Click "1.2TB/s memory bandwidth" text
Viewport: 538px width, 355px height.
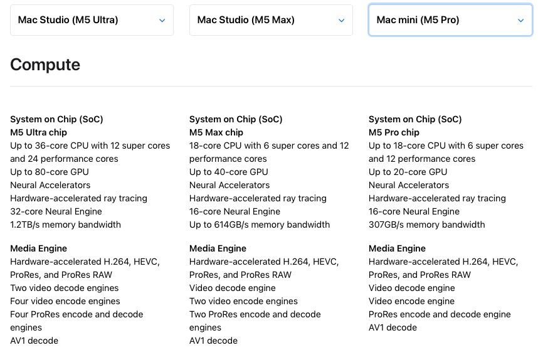[x=66, y=225]
